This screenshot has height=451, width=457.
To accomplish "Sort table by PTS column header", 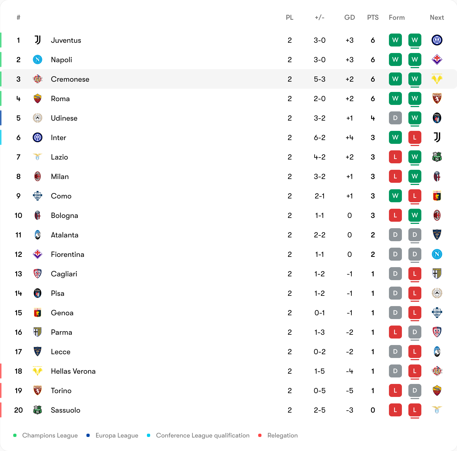I will pyautogui.click(x=373, y=17).
